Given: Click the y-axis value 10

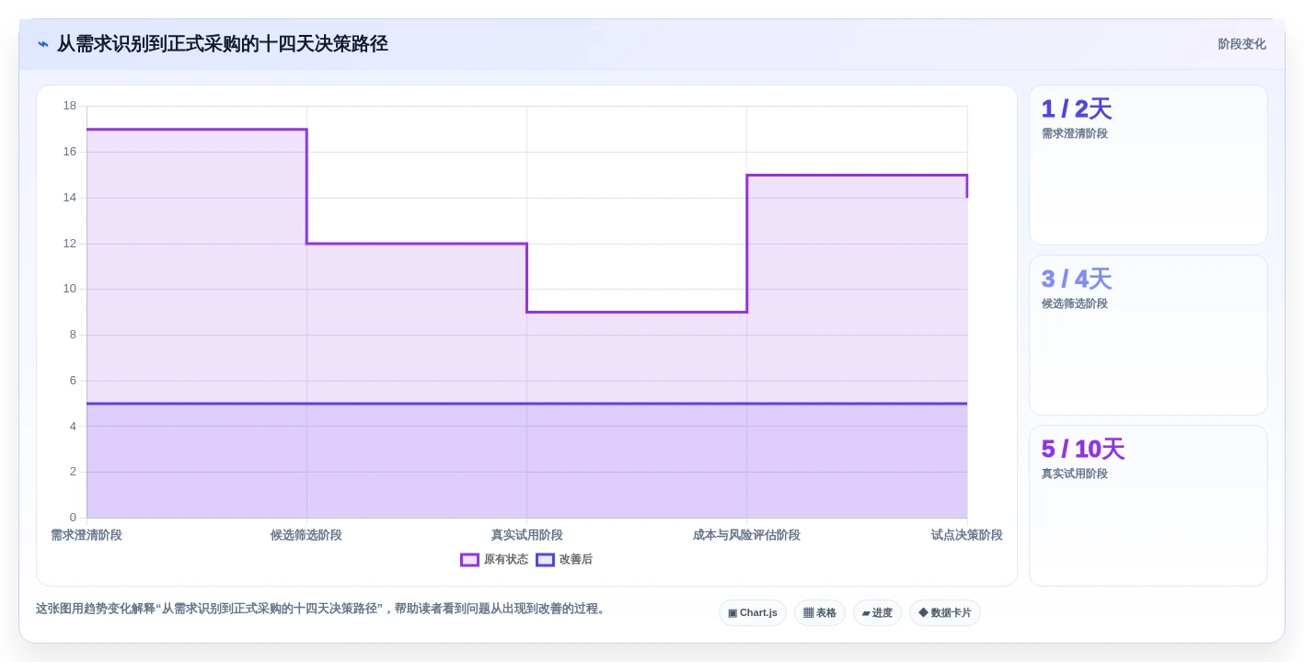Looking at the screenshot, I should 70,289.
